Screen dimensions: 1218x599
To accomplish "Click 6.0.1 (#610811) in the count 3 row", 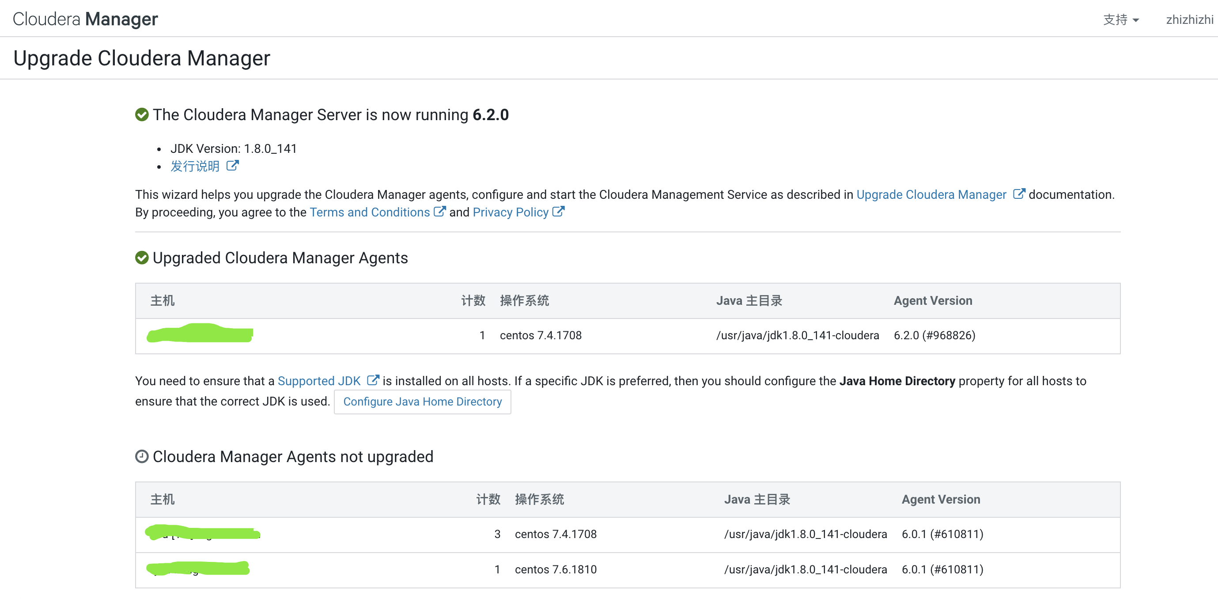I will [x=942, y=534].
